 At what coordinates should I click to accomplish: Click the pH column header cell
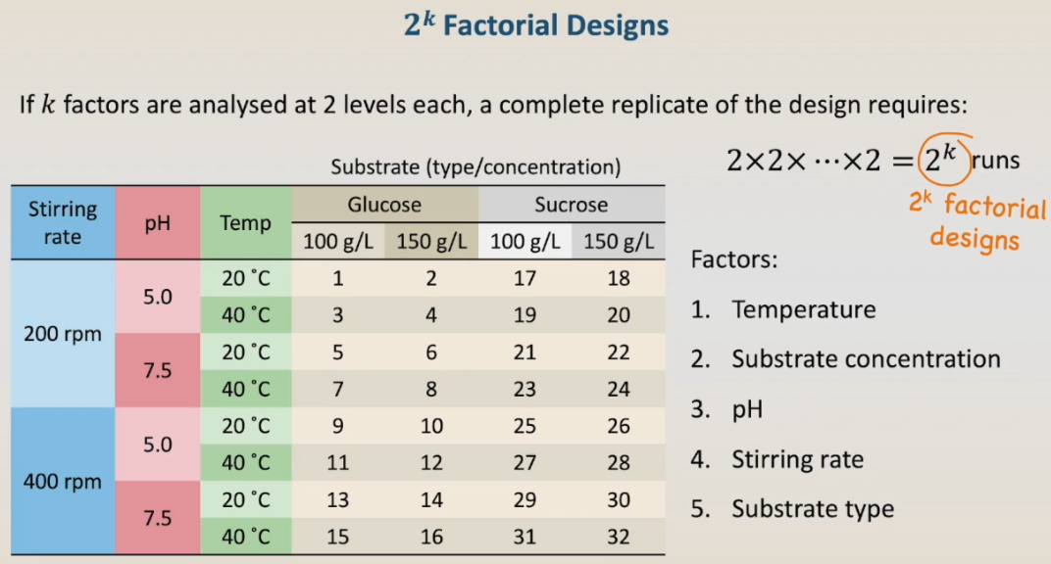coord(157,223)
